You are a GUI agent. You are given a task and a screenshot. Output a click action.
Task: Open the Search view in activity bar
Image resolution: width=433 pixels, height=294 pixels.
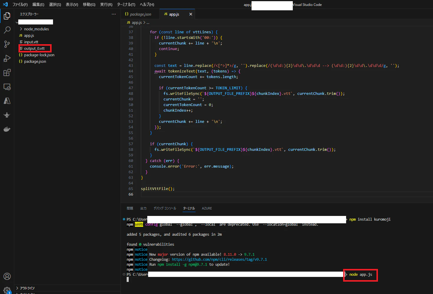click(7, 30)
